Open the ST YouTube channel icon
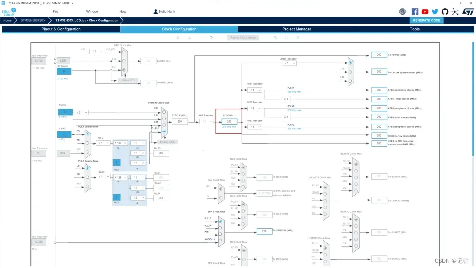Screen dimensions: 476x268 425,12
